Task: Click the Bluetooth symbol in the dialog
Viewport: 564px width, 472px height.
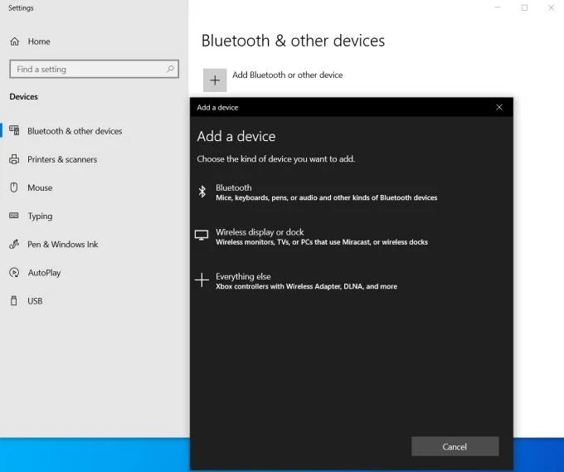Action: click(x=202, y=192)
